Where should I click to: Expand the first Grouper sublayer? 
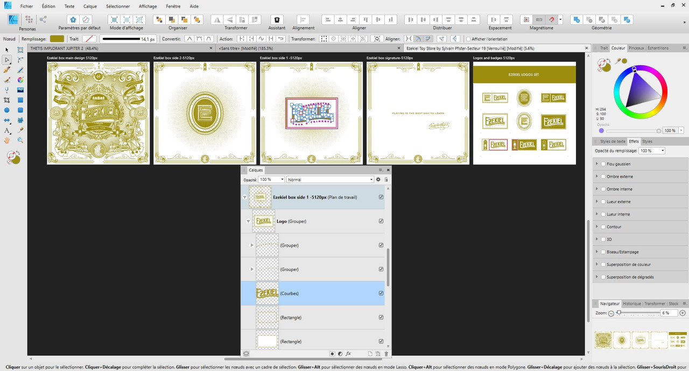pyautogui.click(x=252, y=245)
